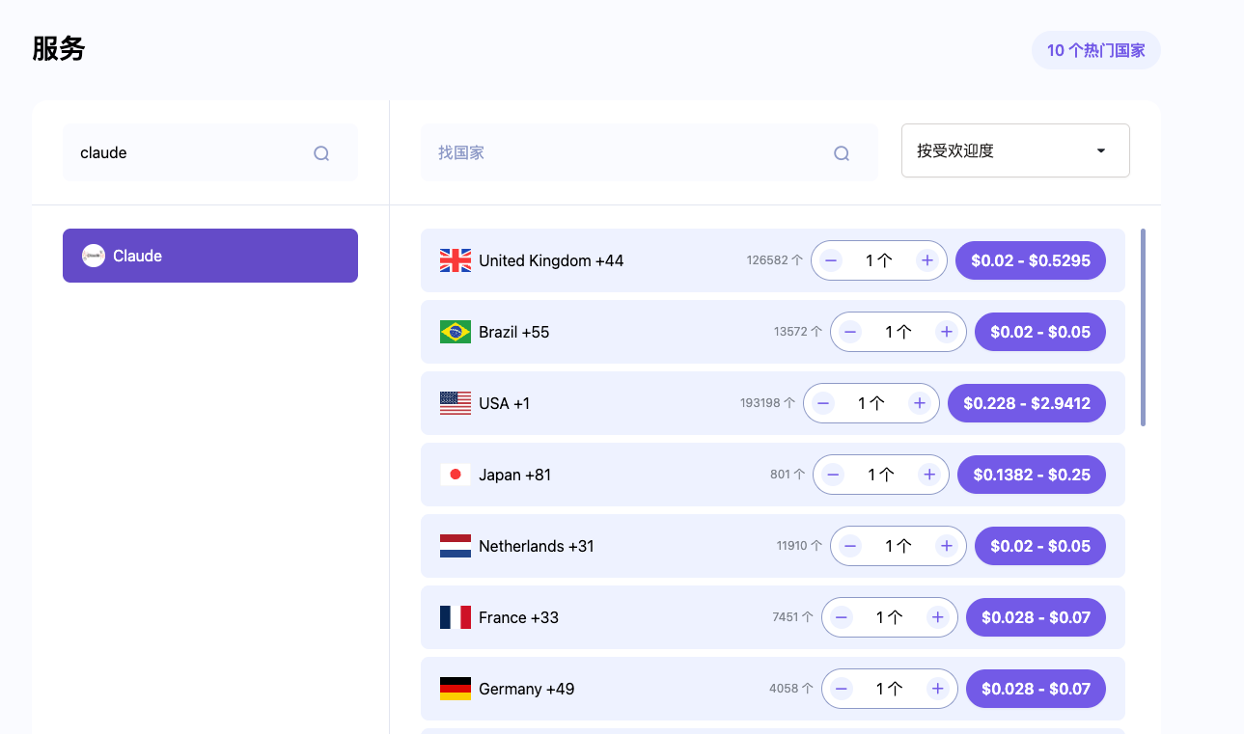1244x734 pixels.
Task: Select the Japan $0.1382 - $0.25 price button
Action: point(1031,475)
